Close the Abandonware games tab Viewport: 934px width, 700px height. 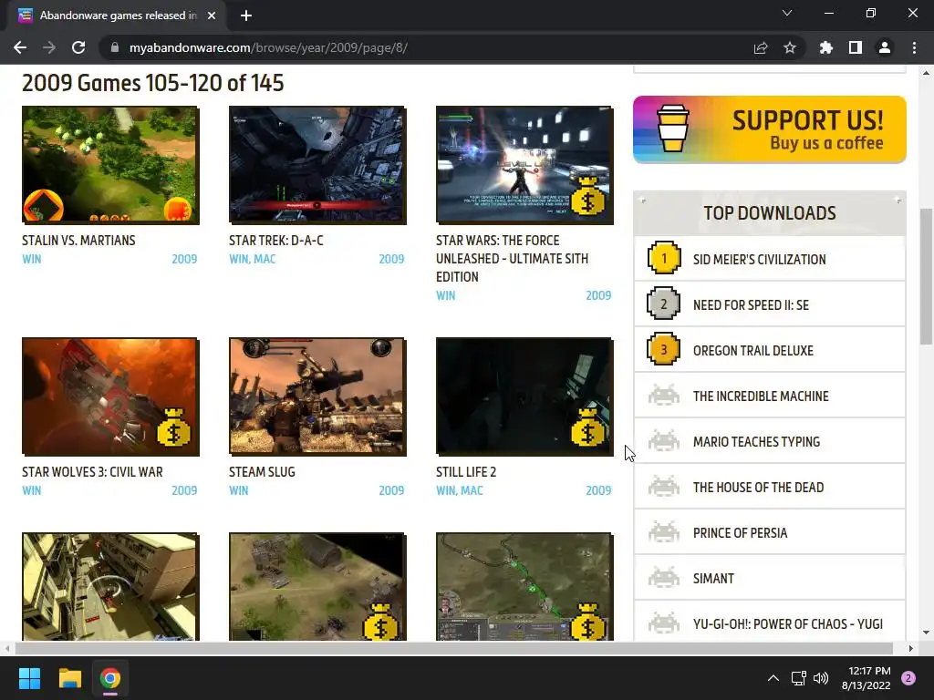[212, 15]
